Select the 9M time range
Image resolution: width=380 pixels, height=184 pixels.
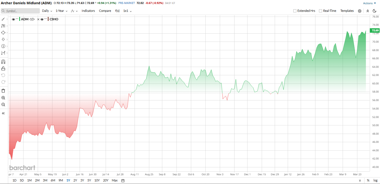(61, 180)
